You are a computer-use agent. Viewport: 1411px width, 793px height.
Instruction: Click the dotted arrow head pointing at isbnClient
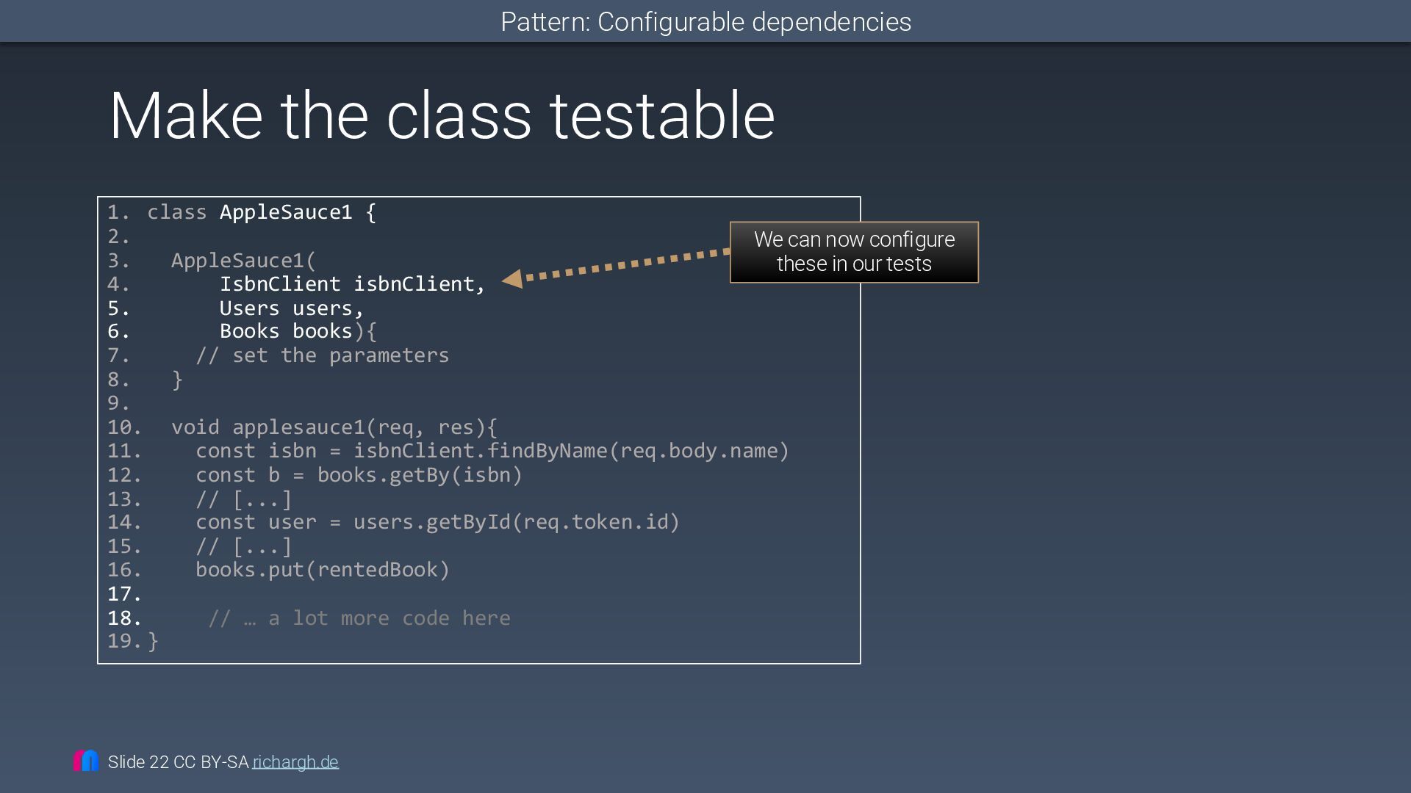point(512,279)
